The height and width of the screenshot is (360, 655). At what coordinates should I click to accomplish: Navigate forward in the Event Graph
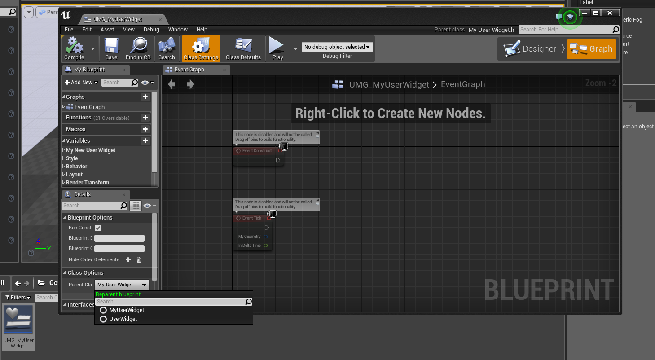coord(190,84)
